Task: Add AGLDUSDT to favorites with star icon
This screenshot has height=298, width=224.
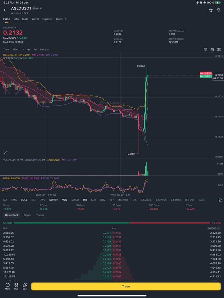Action: (x=211, y=10)
